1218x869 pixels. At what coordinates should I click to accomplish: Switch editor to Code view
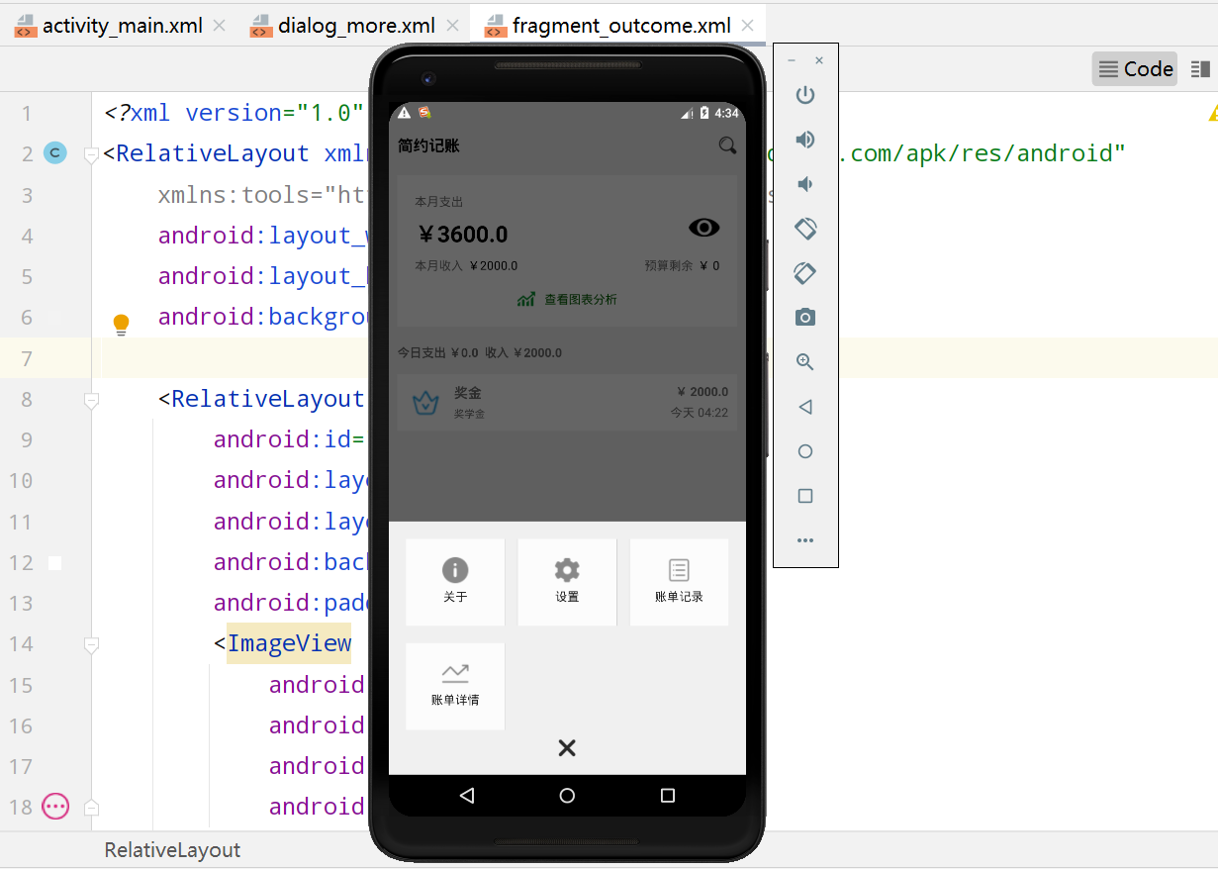click(1135, 68)
